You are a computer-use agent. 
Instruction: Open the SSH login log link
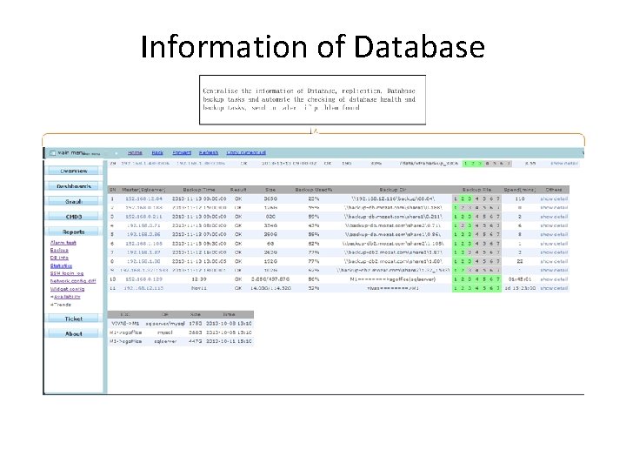point(67,273)
